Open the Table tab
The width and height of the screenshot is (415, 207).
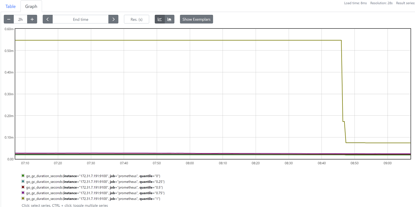pyautogui.click(x=11, y=6)
